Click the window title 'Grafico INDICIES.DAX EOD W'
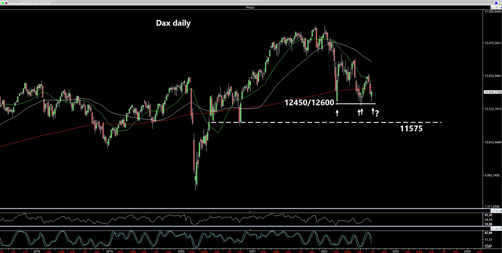The width and height of the screenshot is (502, 253). click(30, 3)
